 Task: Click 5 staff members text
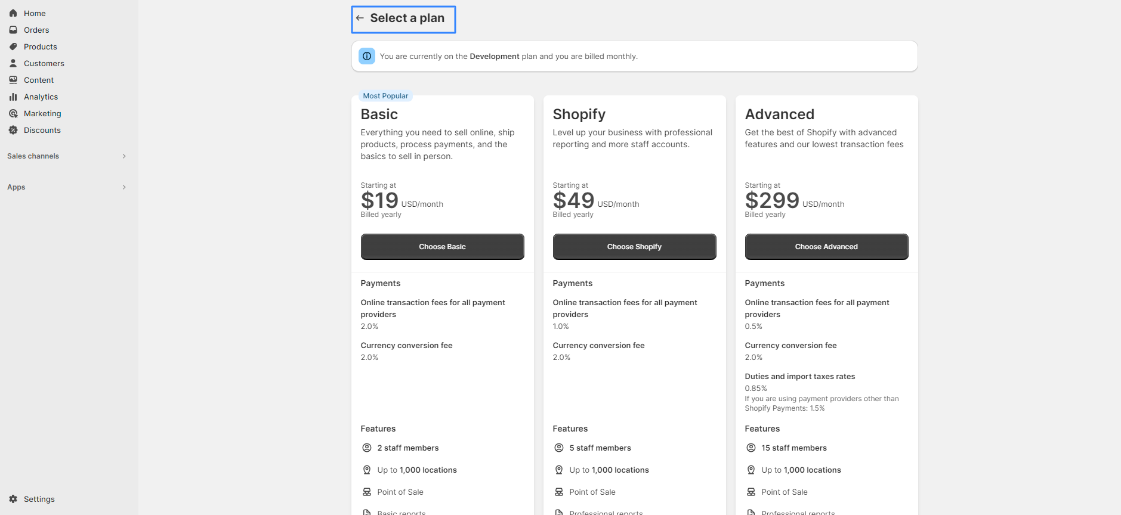(600, 448)
